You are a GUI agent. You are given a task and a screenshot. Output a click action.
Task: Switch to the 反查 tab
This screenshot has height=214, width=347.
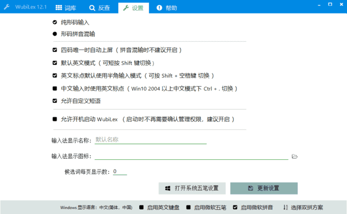tap(99, 8)
